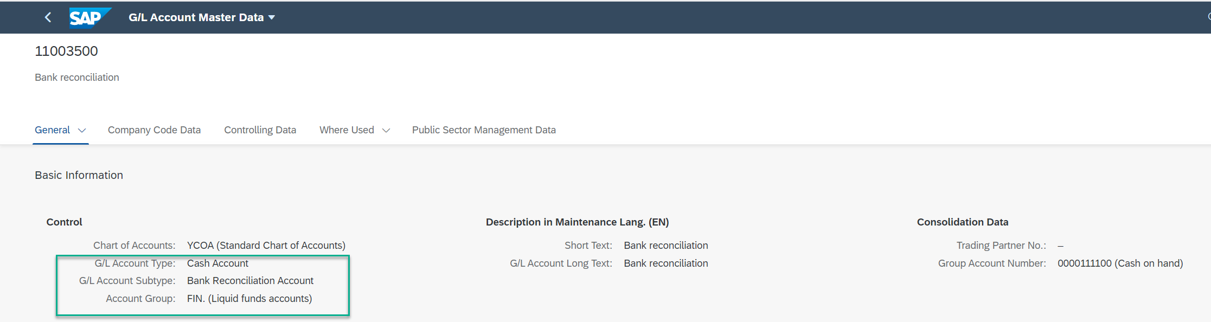Open the Controlling Data tab
The image size is (1211, 322).
tap(260, 130)
